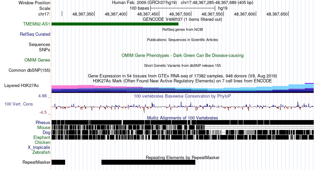
Task: Click the H3K27Ac Mark ENCODE title
Action: (182, 81)
